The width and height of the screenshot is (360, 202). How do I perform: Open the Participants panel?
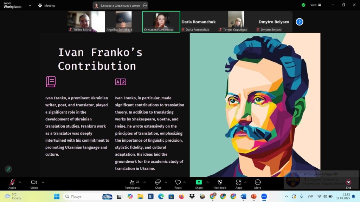click(132, 184)
